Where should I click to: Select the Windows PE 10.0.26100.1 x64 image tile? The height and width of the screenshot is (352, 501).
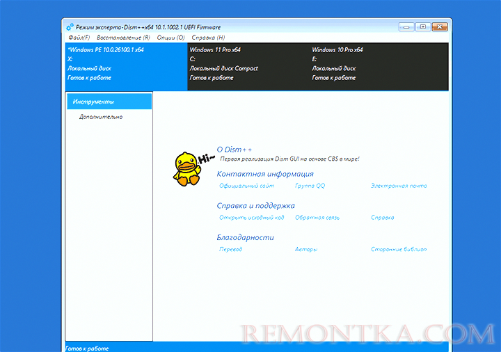point(126,67)
